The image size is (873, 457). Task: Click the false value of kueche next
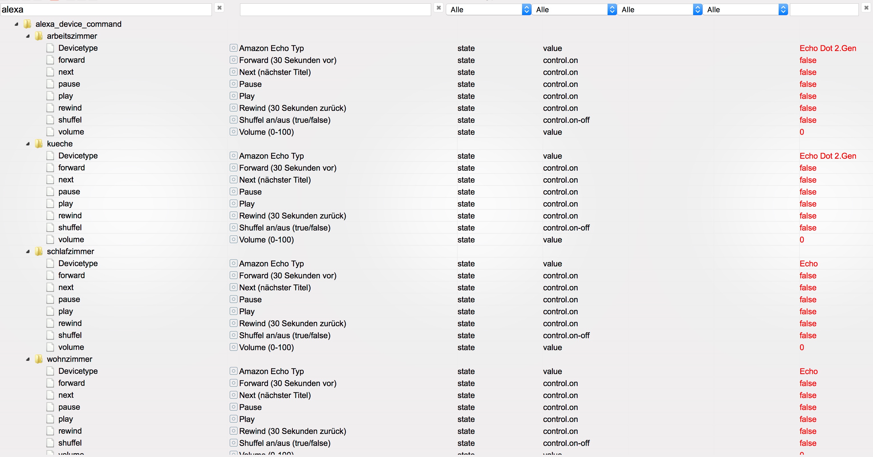click(x=808, y=180)
